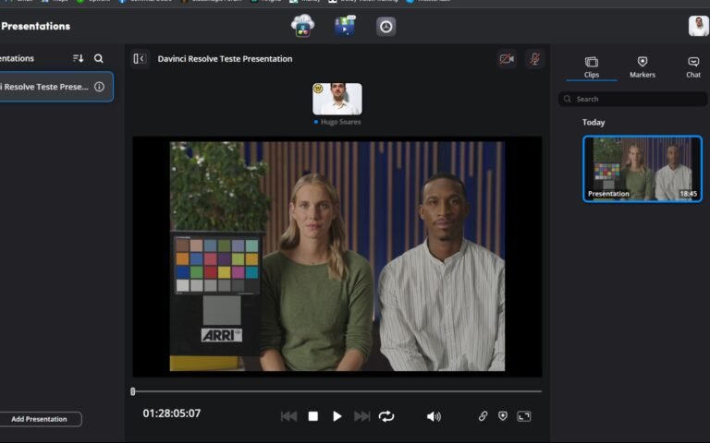Copy the presentation link
Viewport: 710px width, 443px height.
coord(483,416)
